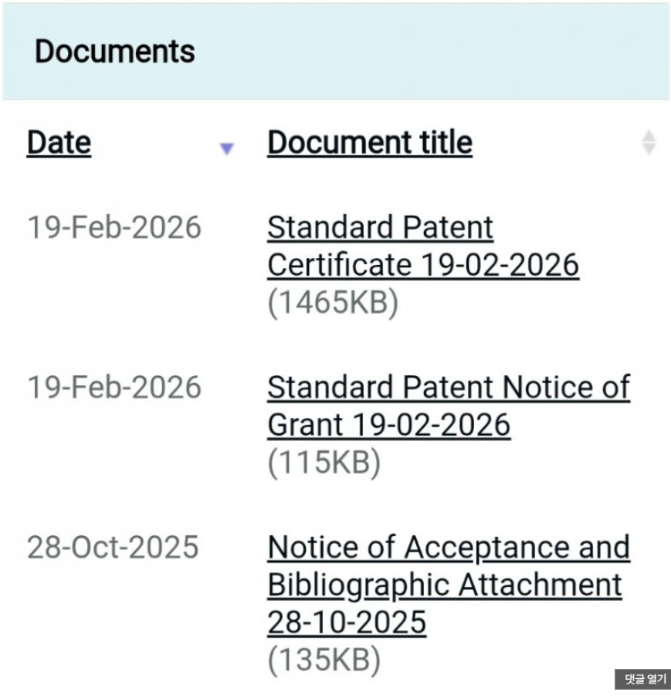Click the Certificate 19-02-2026 line of the first link
Screen dimensions: 671x699
tap(422, 266)
